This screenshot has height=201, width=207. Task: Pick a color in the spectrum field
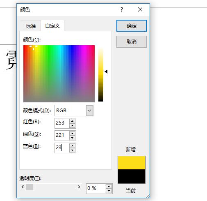pyautogui.click(x=59, y=74)
